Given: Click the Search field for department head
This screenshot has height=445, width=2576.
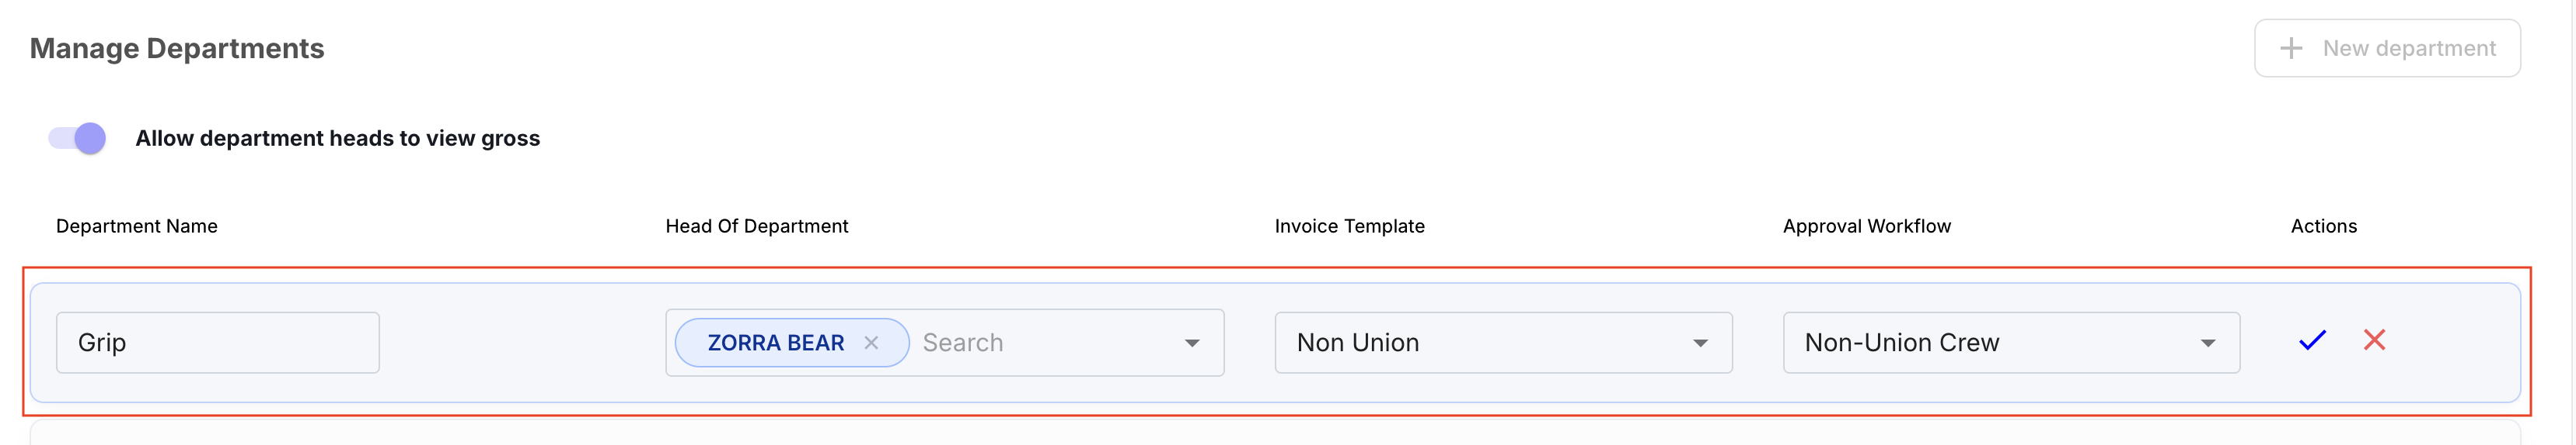Looking at the screenshot, I should (1045, 343).
